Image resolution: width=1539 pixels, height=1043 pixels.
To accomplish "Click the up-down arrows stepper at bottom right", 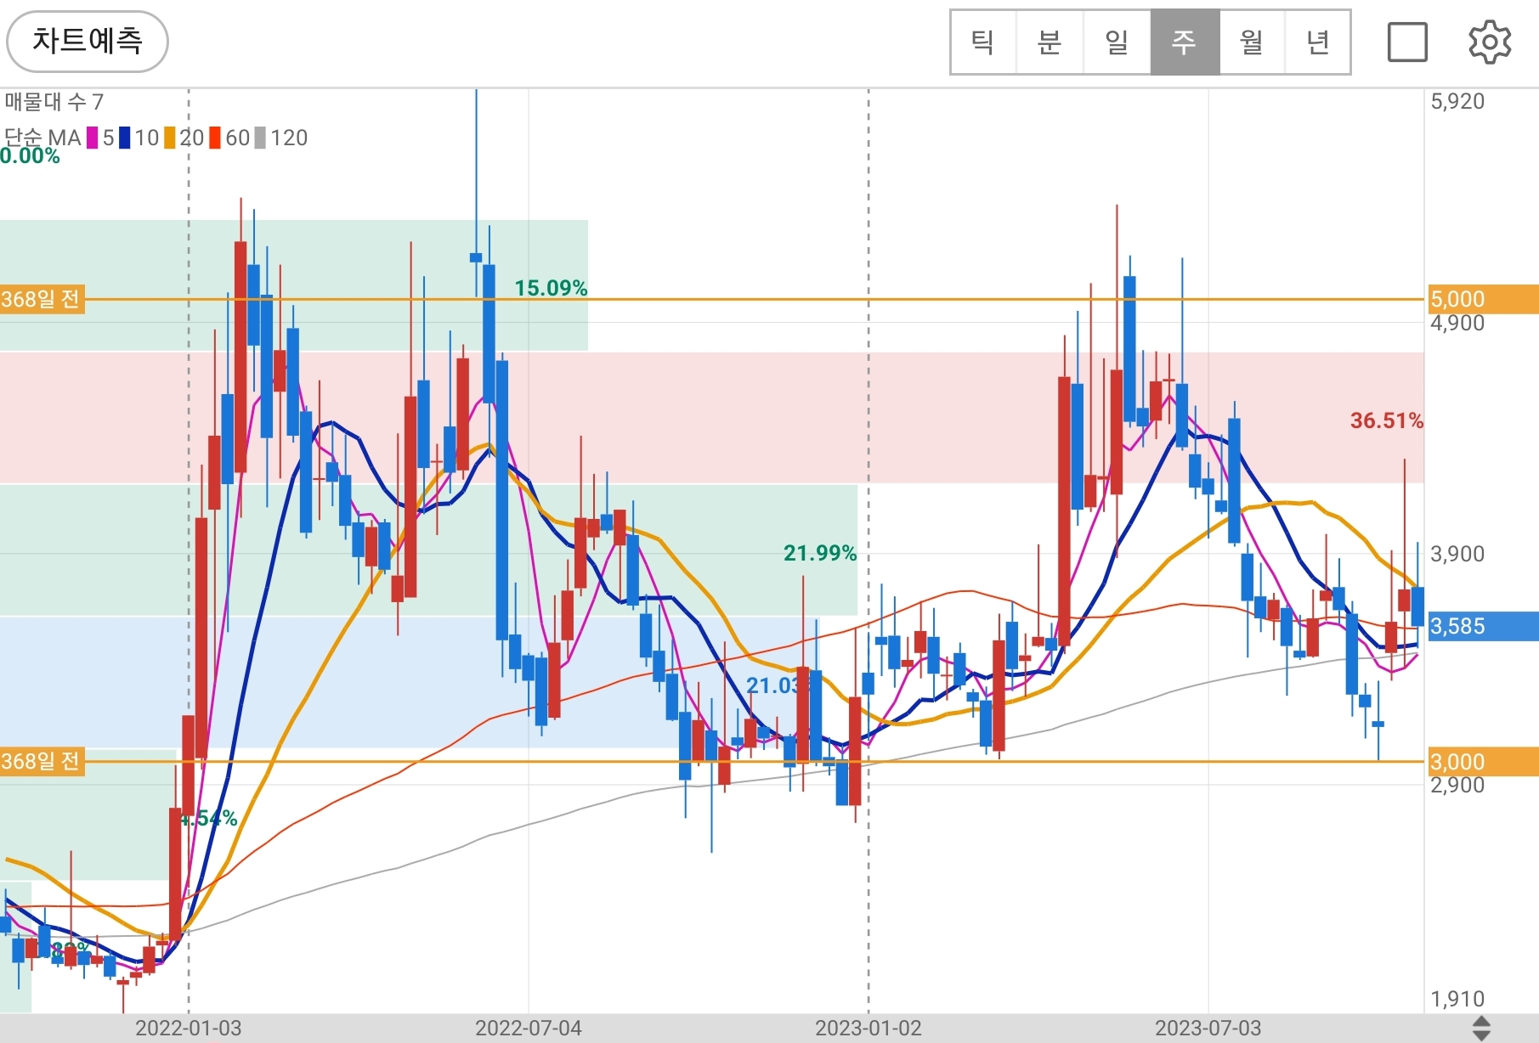I will point(1481,1028).
